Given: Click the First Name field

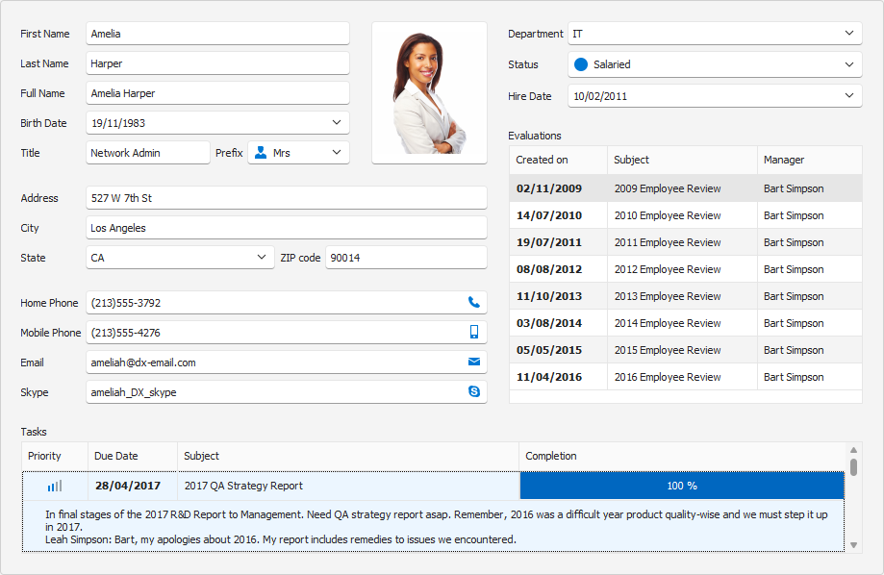Looking at the screenshot, I should [217, 34].
